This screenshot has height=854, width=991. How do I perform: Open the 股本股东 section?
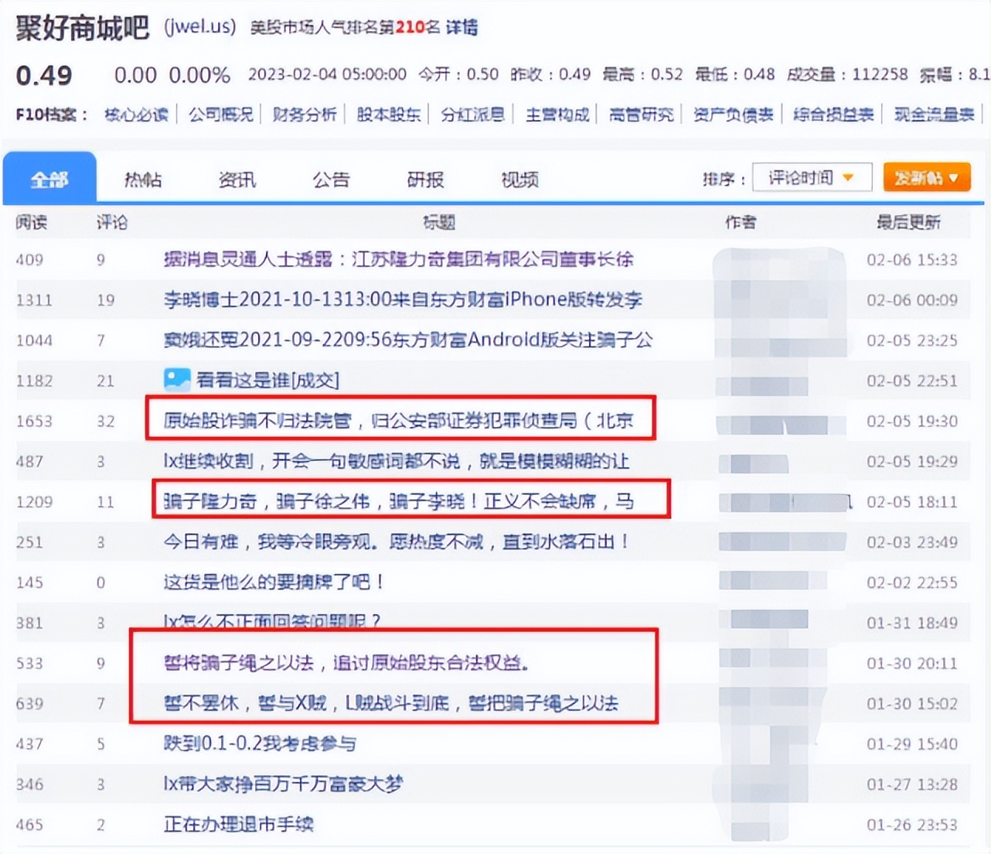[x=388, y=113]
